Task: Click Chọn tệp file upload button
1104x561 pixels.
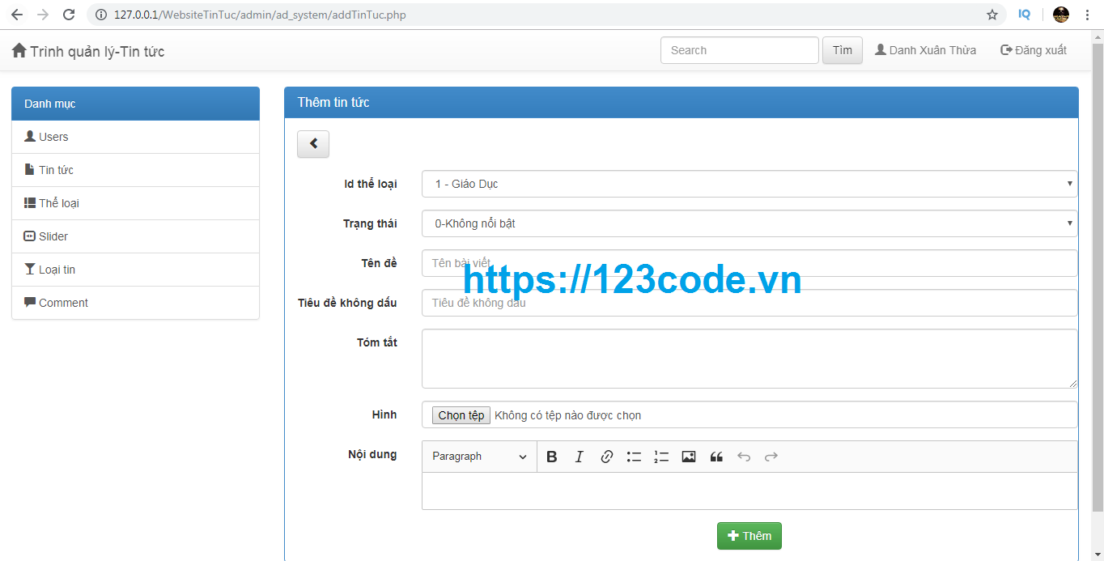Action: pos(461,415)
